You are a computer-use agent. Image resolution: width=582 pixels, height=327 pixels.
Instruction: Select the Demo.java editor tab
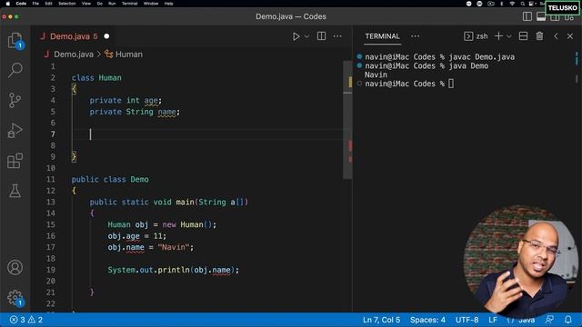[75, 36]
